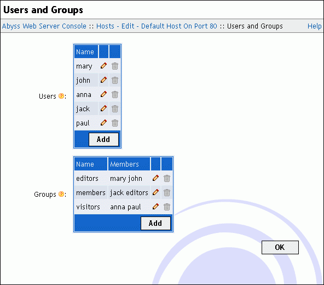Delete the visitors group trash icon
The image size is (324, 285).
[167, 207]
